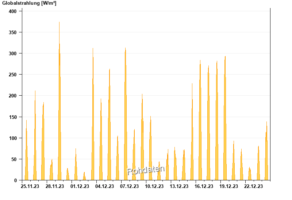Select the 13.12.23 date label
292x200 pixels.
pyautogui.click(x=179, y=187)
